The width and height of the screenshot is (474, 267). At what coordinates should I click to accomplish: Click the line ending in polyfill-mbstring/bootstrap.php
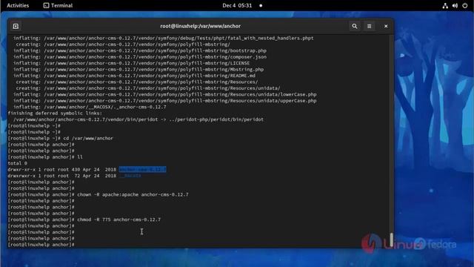pos(140,50)
